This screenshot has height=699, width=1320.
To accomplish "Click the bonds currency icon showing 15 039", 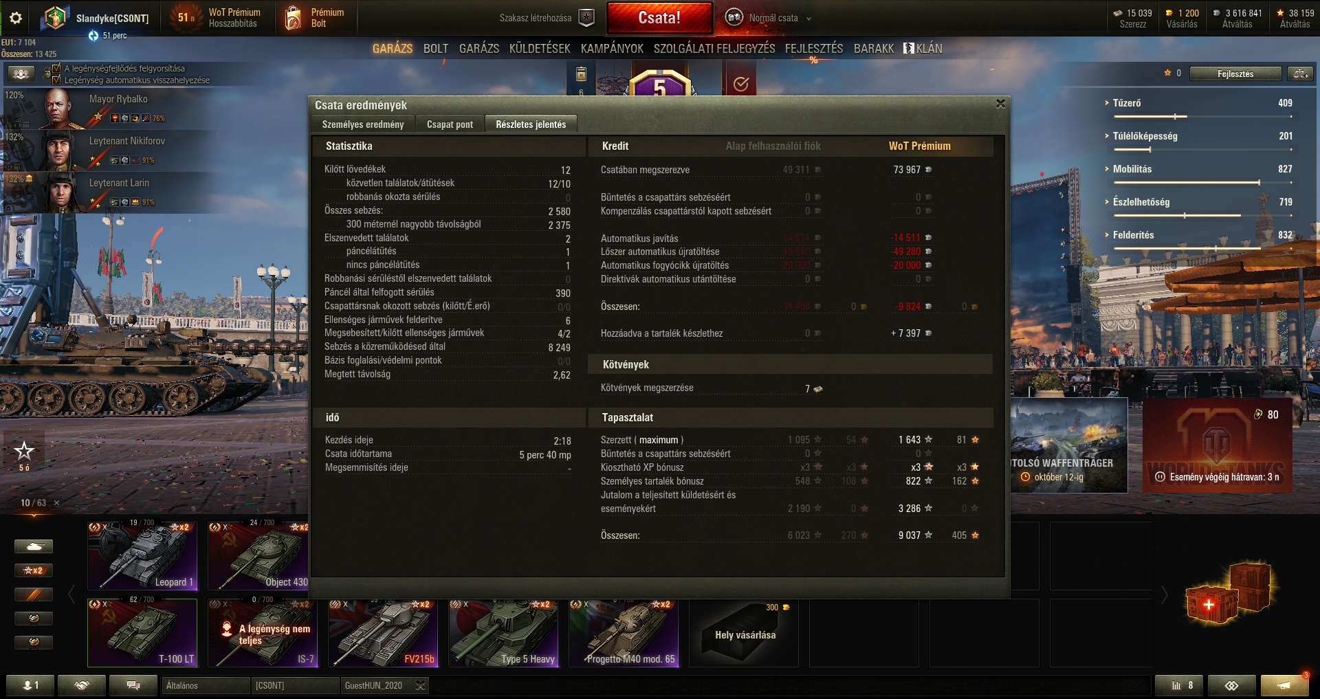I will pyautogui.click(x=1118, y=13).
